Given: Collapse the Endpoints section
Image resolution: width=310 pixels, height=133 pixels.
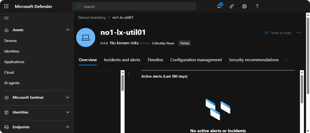Looking at the screenshot, I should (x=67, y=127).
